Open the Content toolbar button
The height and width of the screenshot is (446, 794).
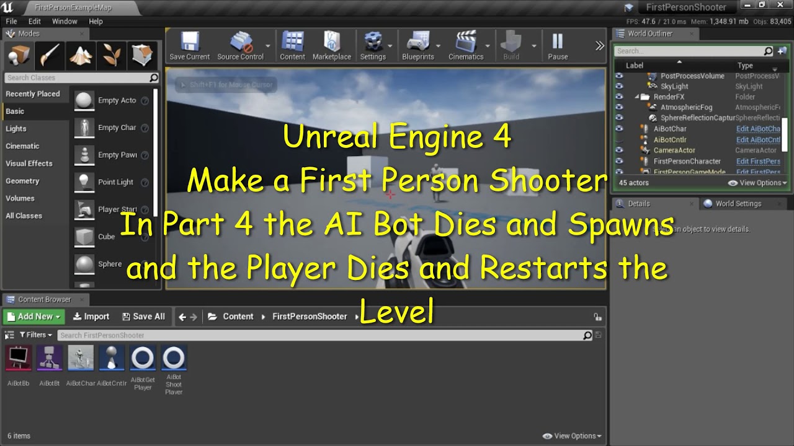click(x=292, y=46)
